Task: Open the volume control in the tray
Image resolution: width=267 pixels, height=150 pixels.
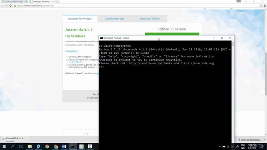Action: 232,147
